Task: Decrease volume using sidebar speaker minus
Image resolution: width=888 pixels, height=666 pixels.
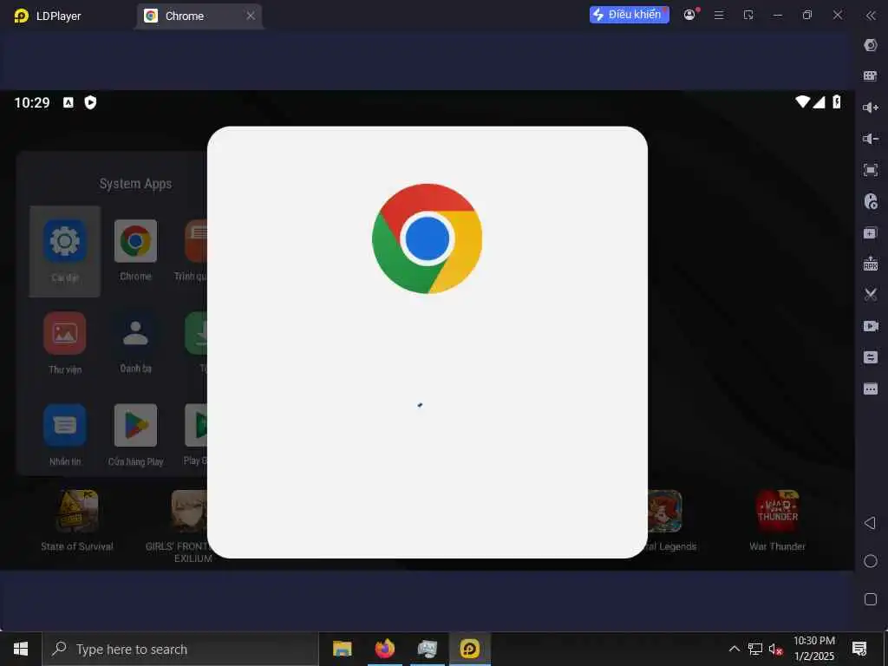Action: (871, 139)
